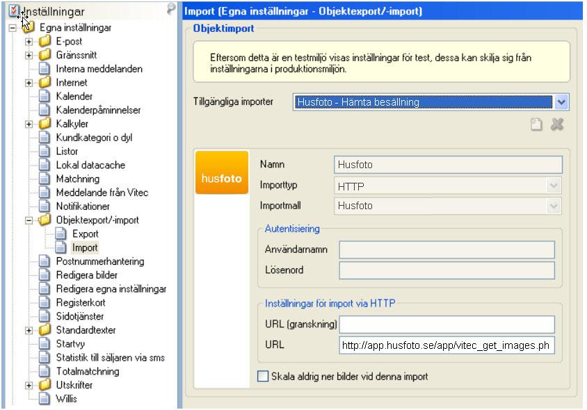Expand the Utskrifter tree node

pos(29,385)
